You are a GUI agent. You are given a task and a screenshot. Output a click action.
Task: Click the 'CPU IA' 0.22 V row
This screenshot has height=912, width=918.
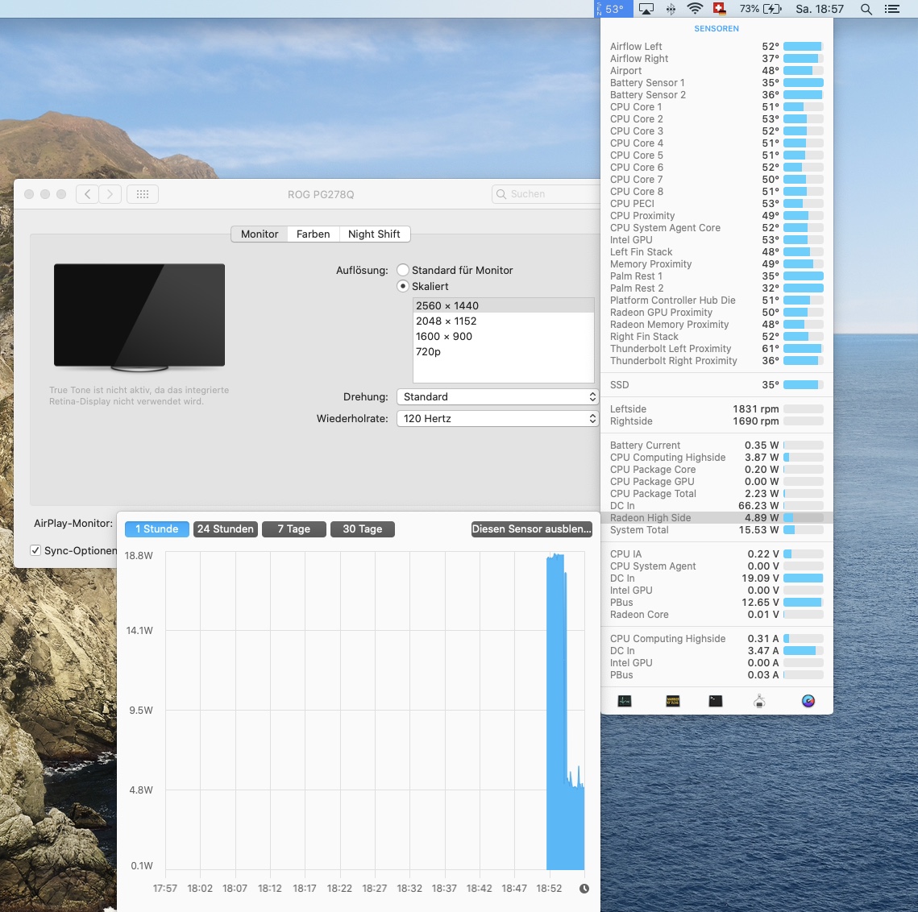click(x=717, y=553)
